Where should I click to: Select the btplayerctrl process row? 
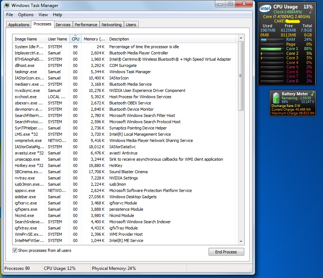click(124, 53)
